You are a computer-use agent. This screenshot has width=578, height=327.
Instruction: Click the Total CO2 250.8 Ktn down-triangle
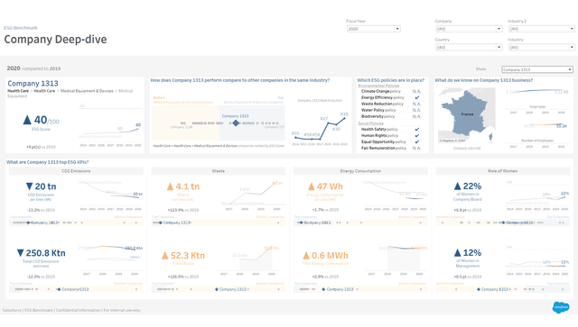click(21, 253)
